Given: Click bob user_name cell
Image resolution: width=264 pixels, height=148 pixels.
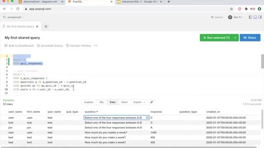Looking at the screenshot, I should click(x=11, y=123).
